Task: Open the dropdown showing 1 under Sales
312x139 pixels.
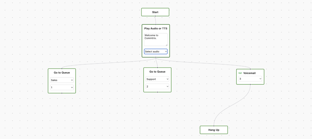Action: point(62,87)
